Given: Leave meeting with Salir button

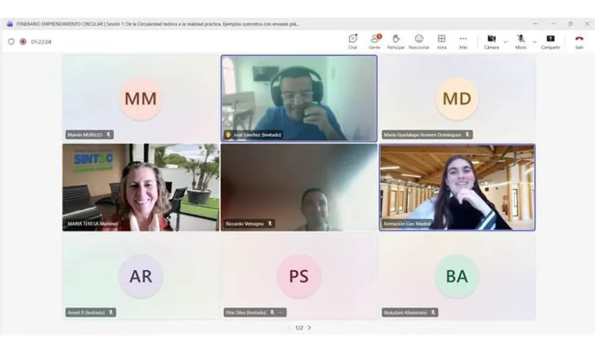Looking at the screenshot, I should [x=579, y=41].
